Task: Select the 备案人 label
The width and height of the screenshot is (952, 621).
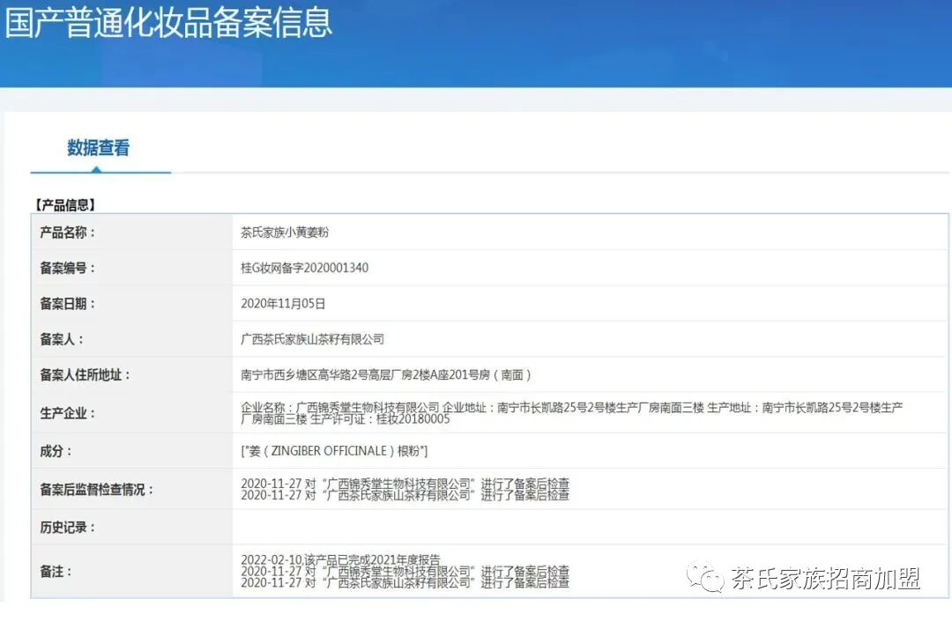Action: point(61,340)
